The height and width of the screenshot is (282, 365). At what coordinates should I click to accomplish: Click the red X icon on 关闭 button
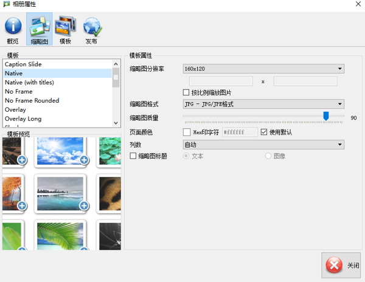pos(334,266)
